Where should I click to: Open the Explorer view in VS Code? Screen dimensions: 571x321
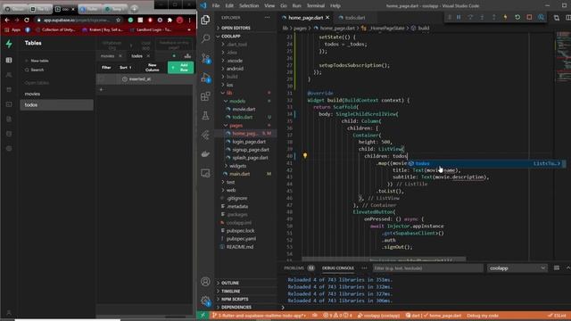[x=205, y=20]
